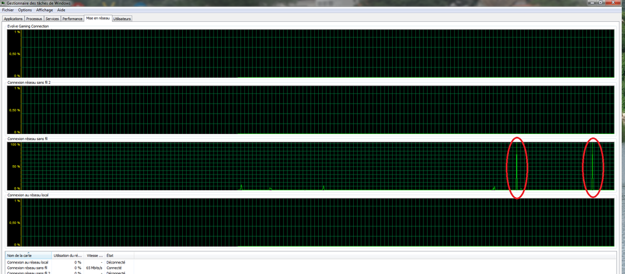Open the Options menu

[x=24, y=9]
